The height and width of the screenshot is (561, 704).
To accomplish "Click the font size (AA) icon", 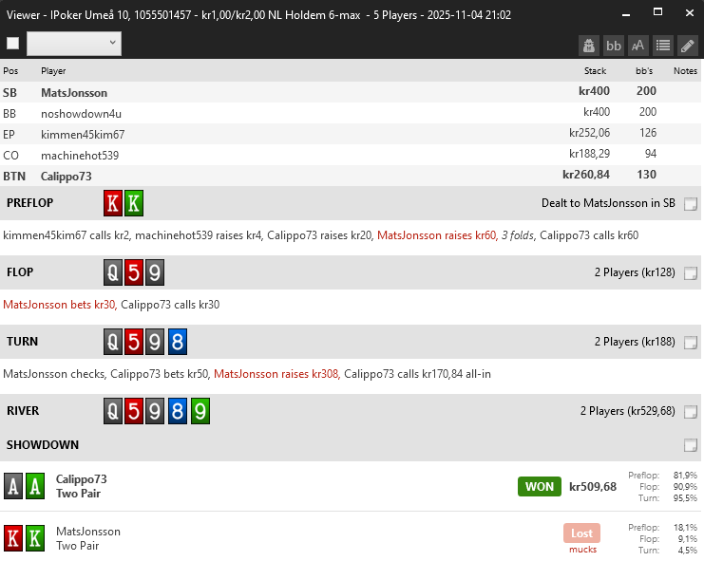I will tap(638, 45).
